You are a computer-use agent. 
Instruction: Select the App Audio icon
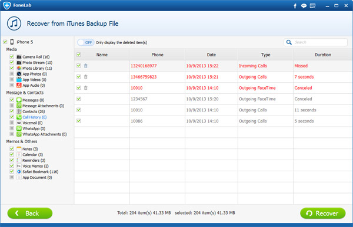click(x=19, y=85)
